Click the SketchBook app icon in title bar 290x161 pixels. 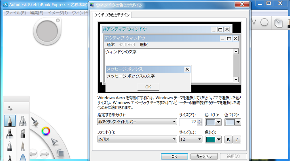coord(6,4)
